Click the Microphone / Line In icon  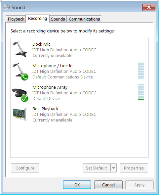(x=20, y=72)
